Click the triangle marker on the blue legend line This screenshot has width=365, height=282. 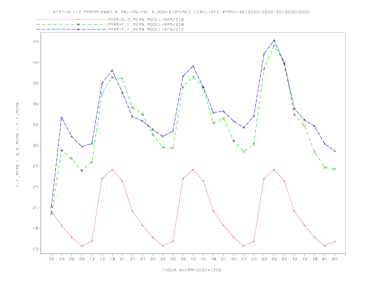(78, 29)
